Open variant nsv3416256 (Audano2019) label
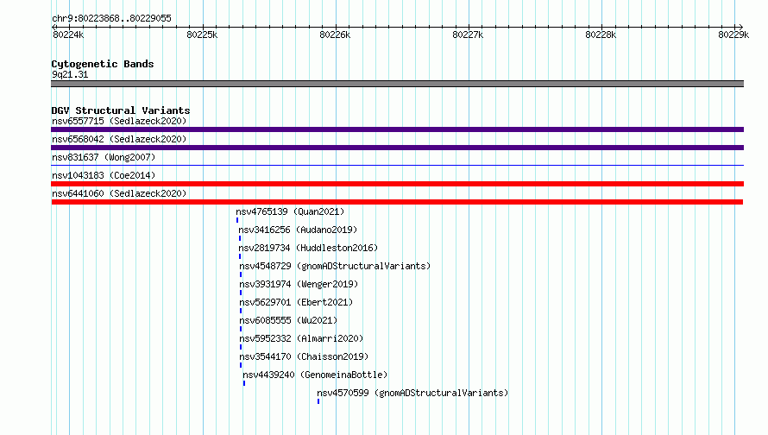Image resolution: width=768 pixels, height=435 pixels. pyautogui.click(x=298, y=230)
